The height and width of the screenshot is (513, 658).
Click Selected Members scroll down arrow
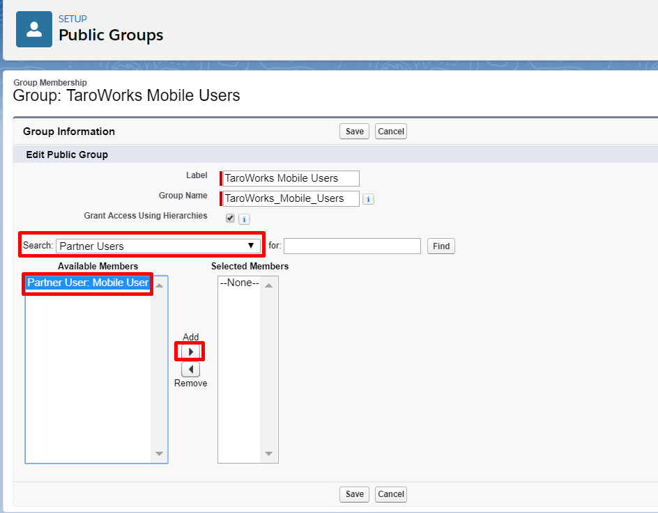click(x=269, y=454)
